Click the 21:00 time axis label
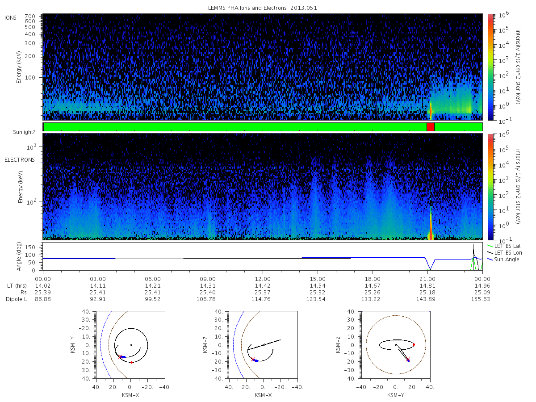This screenshot has width=536, height=402. 427,278
